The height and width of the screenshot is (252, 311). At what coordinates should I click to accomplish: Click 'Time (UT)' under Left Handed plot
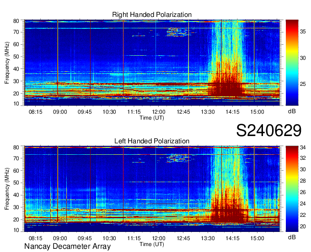pyautogui.click(x=152, y=244)
